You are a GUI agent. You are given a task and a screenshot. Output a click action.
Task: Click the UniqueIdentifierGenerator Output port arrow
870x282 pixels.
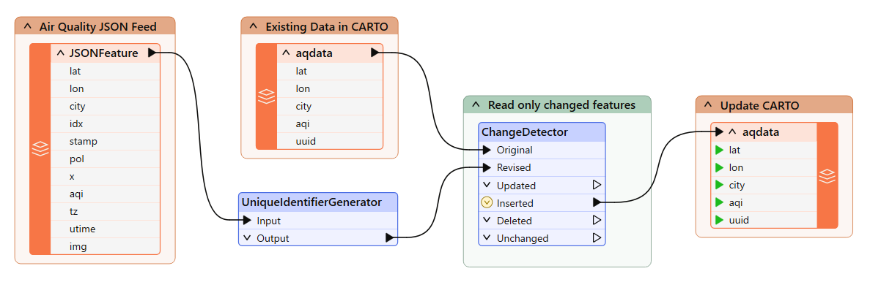(389, 237)
